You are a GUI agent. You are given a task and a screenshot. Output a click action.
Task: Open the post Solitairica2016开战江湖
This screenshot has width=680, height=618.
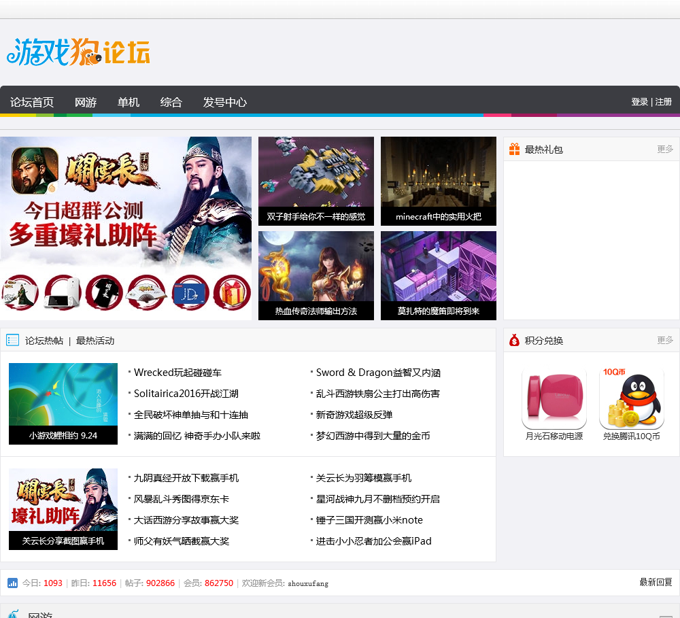click(186, 394)
